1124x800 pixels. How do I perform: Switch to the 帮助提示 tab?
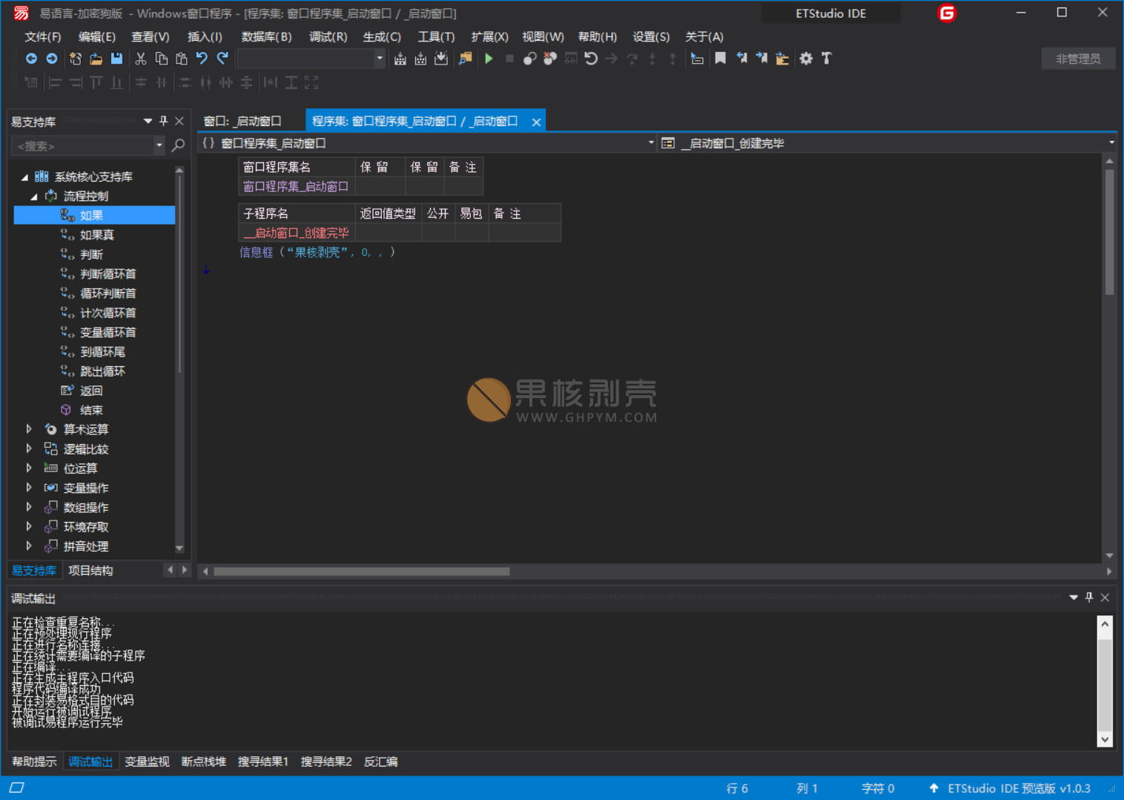34,761
